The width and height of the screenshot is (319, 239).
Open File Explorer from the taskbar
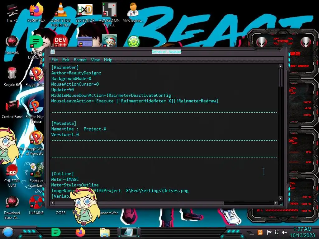[x=105, y=232]
